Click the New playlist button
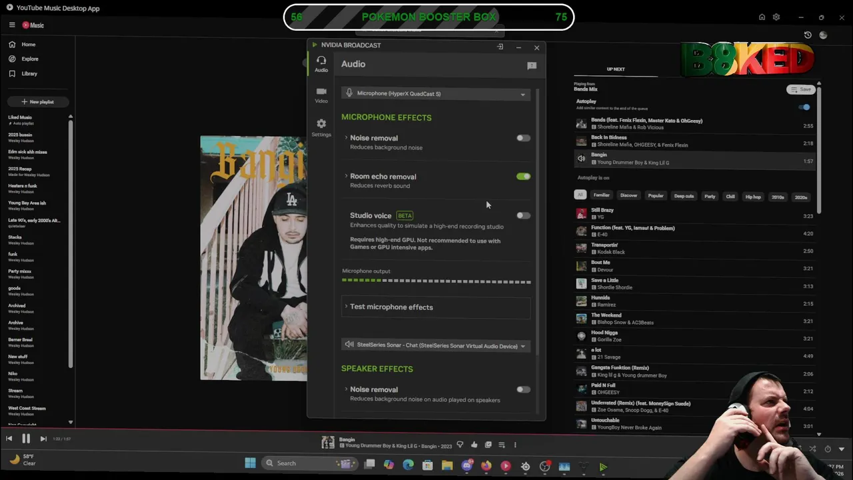This screenshot has height=480, width=853. [x=38, y=102]
